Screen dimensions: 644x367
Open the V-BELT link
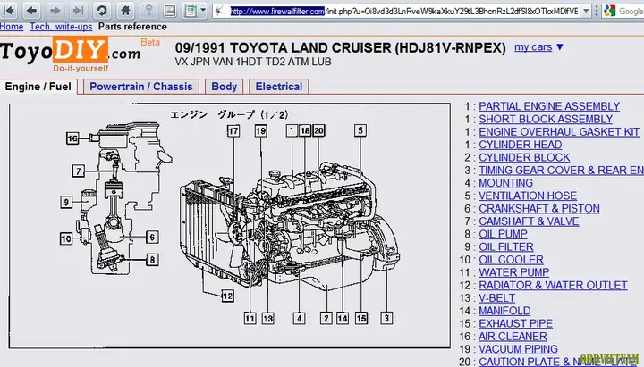(x=496, y=297)
